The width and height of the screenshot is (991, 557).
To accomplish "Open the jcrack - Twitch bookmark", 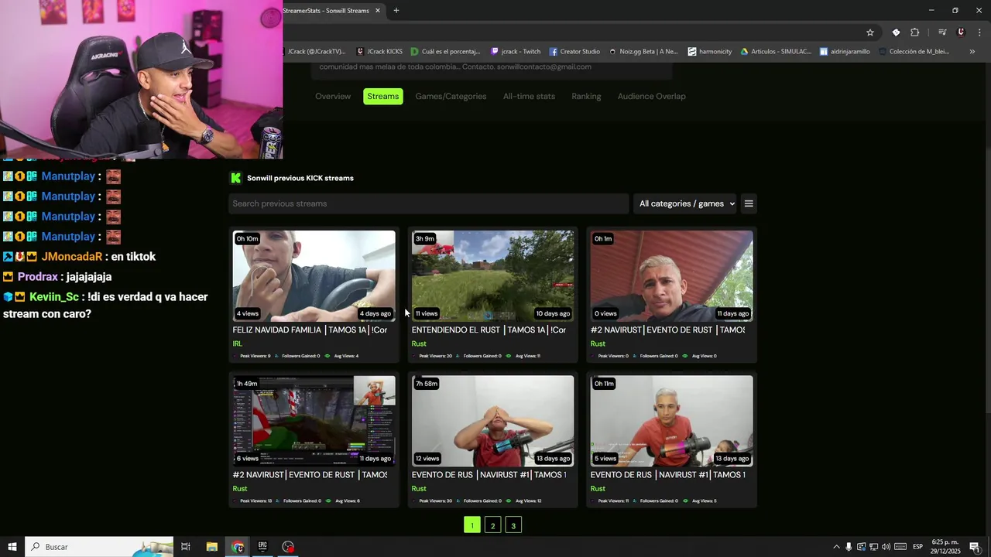I will [516, 52].
